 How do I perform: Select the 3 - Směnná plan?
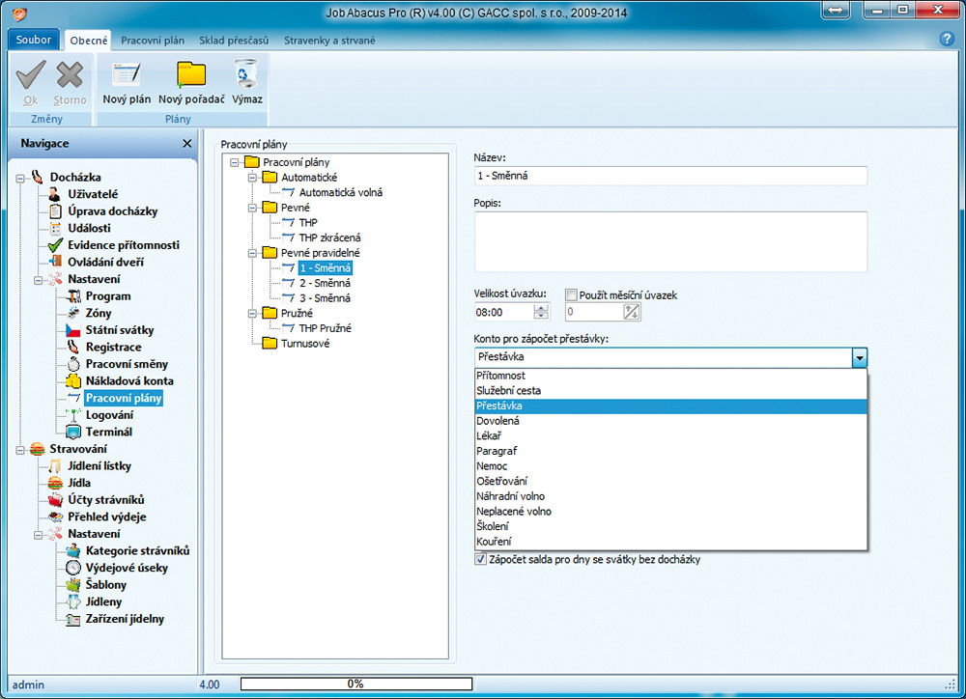(325, 298)
